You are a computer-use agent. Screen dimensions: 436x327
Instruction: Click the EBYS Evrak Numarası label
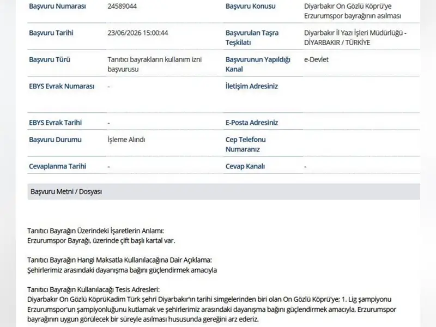click(x=62, y=86)
